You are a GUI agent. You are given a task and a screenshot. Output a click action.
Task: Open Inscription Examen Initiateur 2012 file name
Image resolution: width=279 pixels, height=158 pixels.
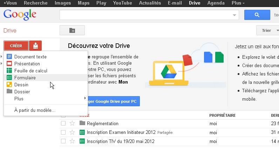pyautogui.click(x=121, y=132)
